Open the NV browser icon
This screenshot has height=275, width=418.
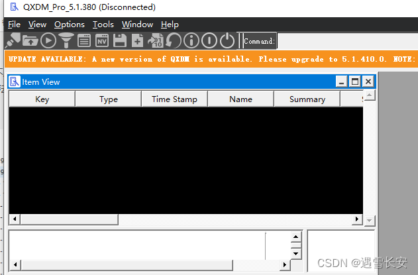(102, 41)
